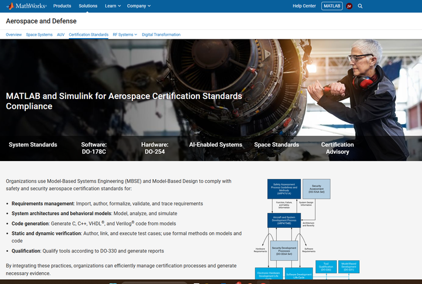Select the AUV tab
The image size is (422, 284).
pos(61,35)
